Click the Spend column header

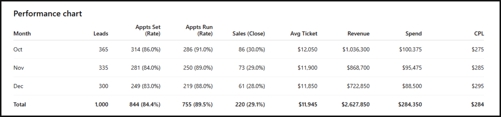click(413, 34)
